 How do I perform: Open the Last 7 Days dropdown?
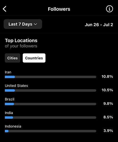[x=23, y=24]
